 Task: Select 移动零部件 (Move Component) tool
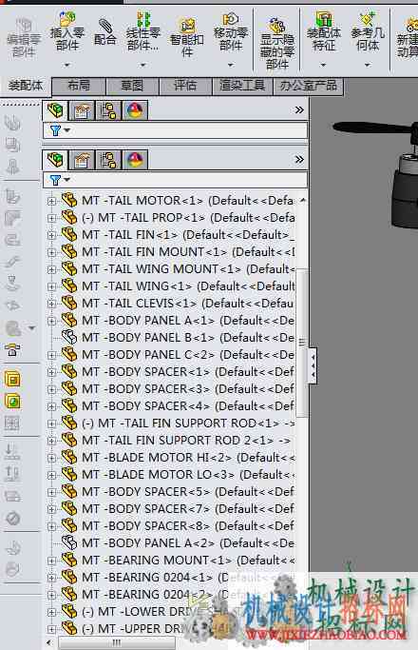point(231,31)
